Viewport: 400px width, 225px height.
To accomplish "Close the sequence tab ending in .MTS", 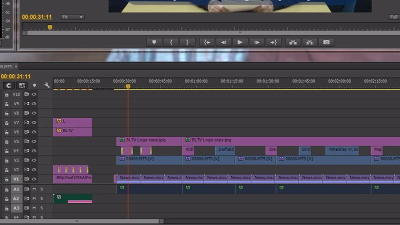I will 15,66.
